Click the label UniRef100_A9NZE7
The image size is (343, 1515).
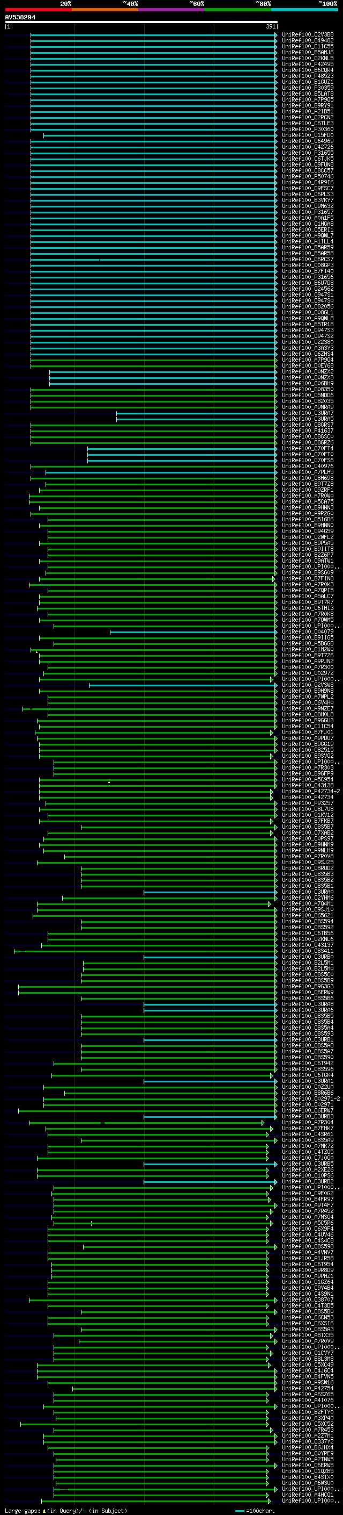[x=308, y=708]
